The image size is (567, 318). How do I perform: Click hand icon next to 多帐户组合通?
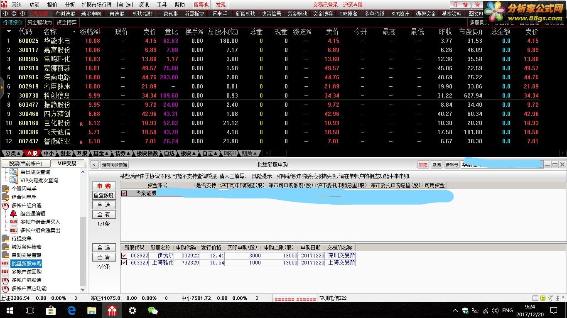[5, 205]
